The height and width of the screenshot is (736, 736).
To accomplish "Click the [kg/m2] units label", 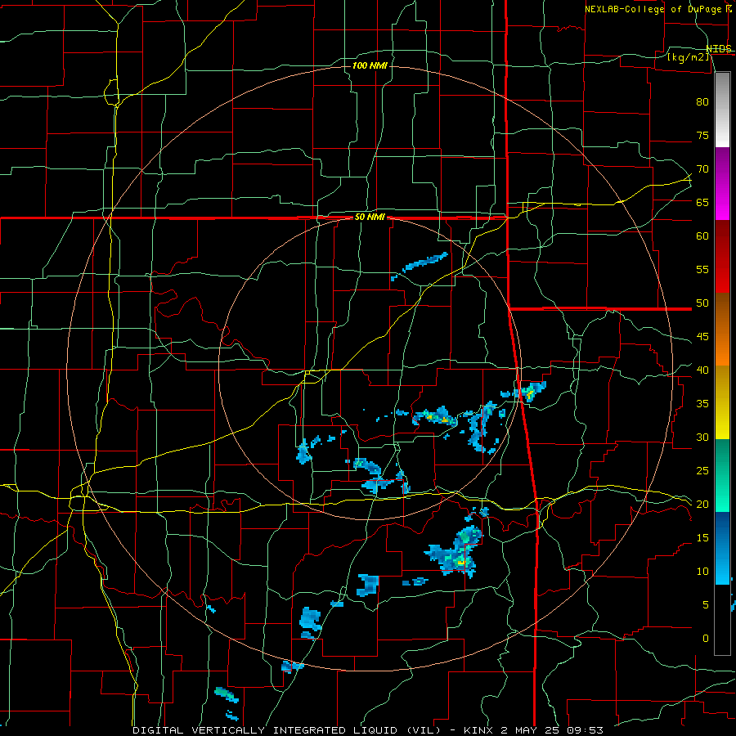I will coord(688,56).
